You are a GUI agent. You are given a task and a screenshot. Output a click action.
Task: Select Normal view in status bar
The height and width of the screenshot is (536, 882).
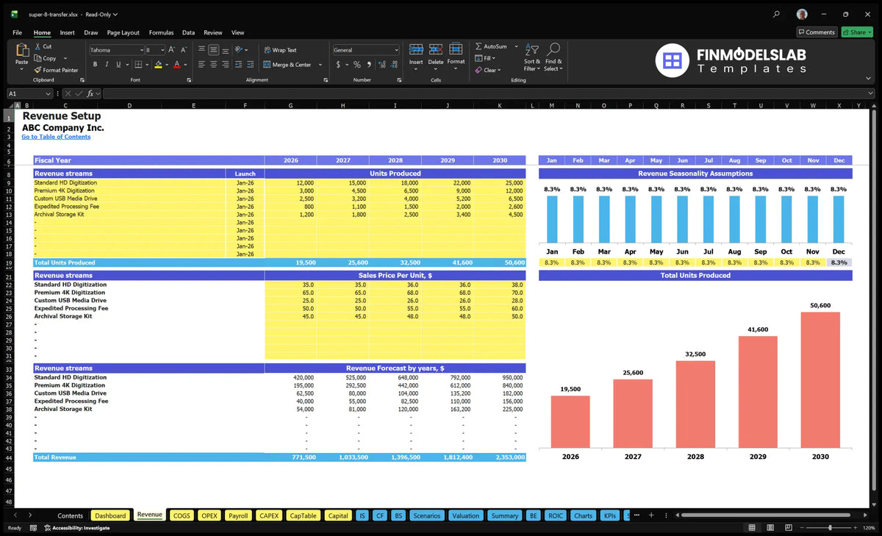(x=751, y=528)
